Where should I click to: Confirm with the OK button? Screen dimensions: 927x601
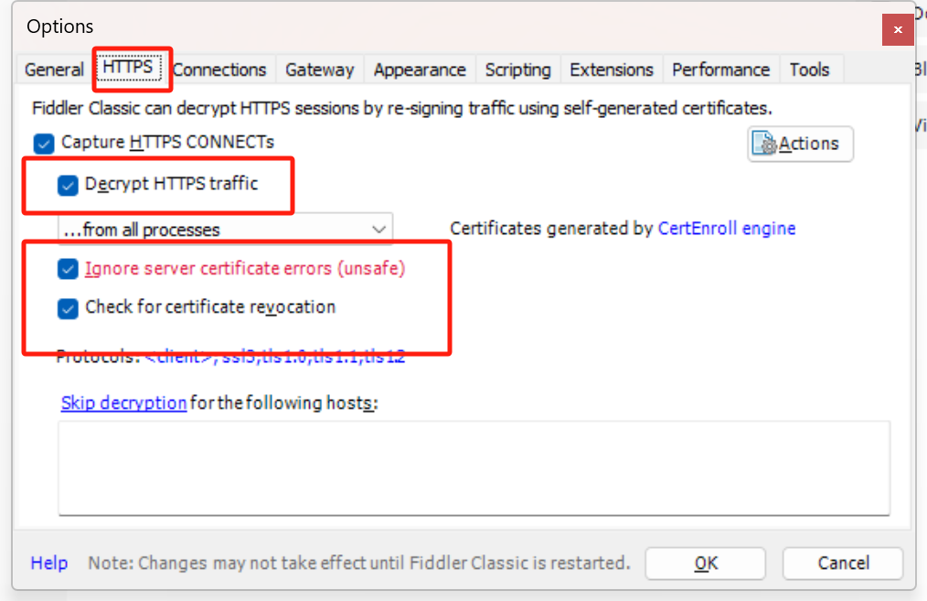click(x=706, y=563)
